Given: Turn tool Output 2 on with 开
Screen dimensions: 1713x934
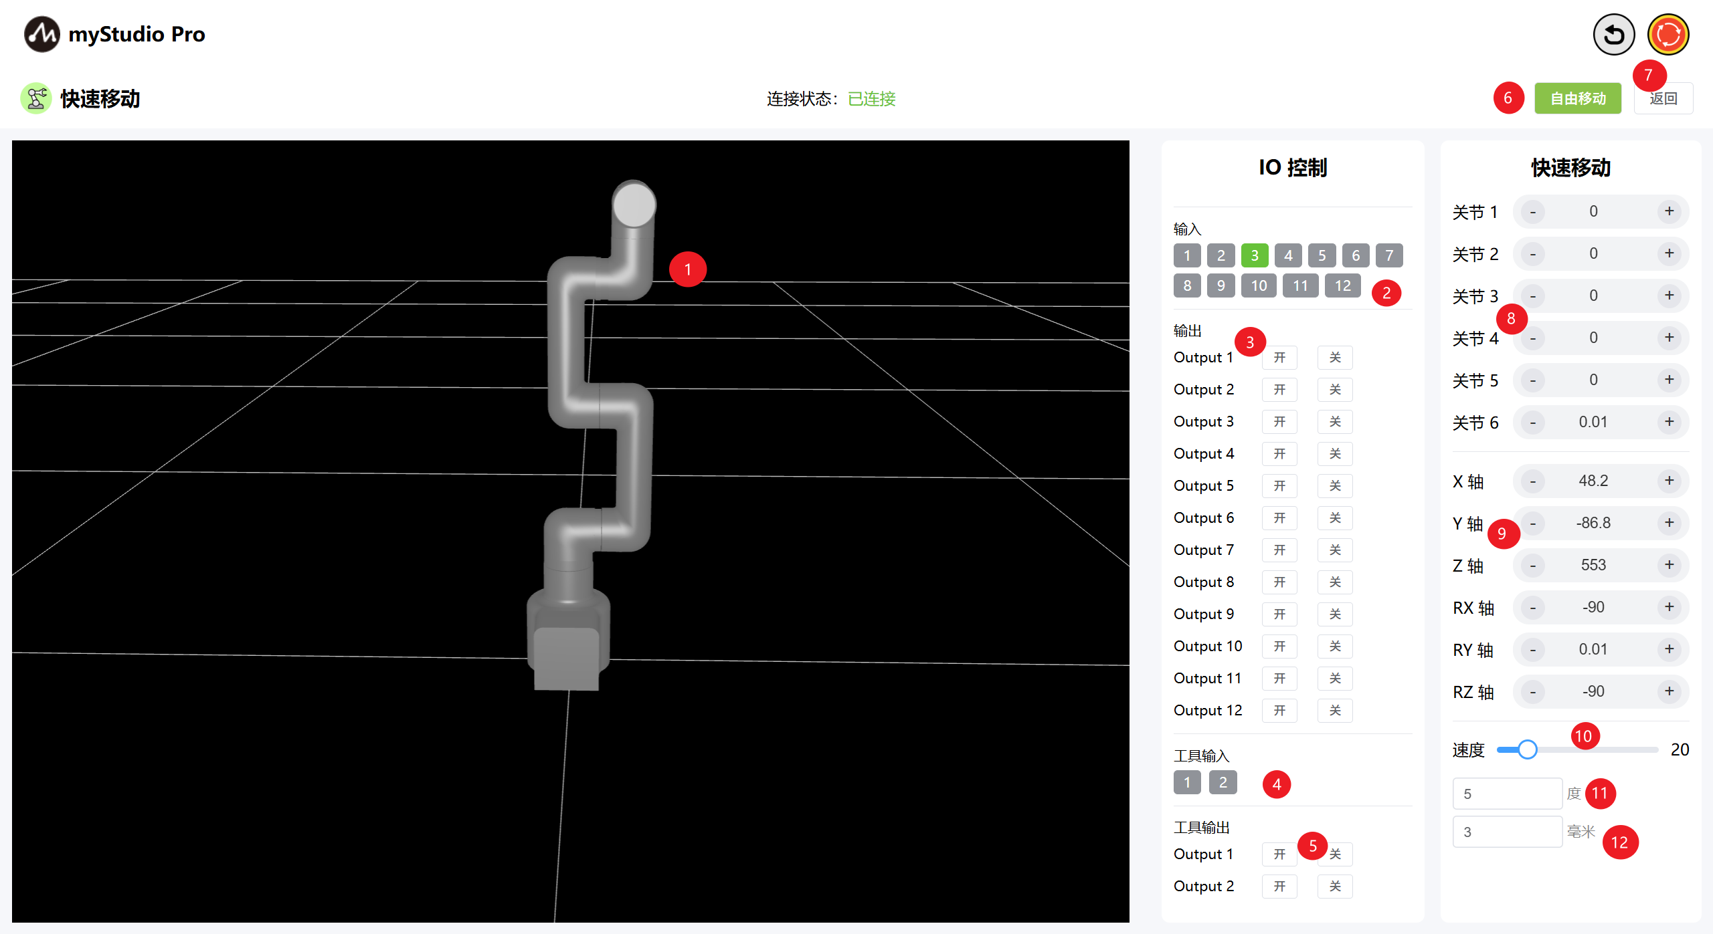Looking at the screenshot, I should 1279,887.
